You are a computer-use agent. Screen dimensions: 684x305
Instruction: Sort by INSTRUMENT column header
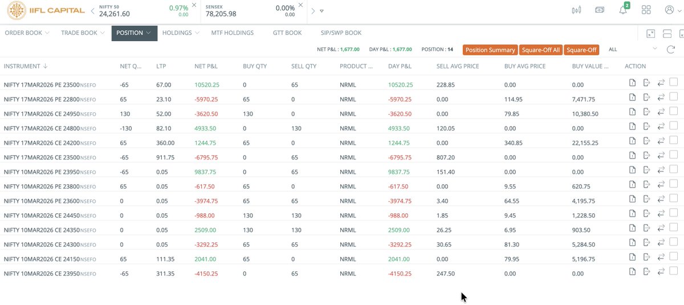[x=25, y=66]
